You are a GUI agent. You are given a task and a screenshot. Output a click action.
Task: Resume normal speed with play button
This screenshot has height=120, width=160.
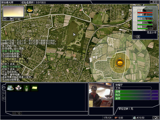coord(8,19)
